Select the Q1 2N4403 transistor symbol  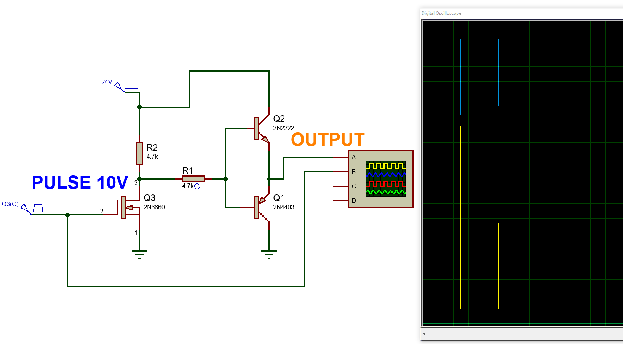point(261,207)
